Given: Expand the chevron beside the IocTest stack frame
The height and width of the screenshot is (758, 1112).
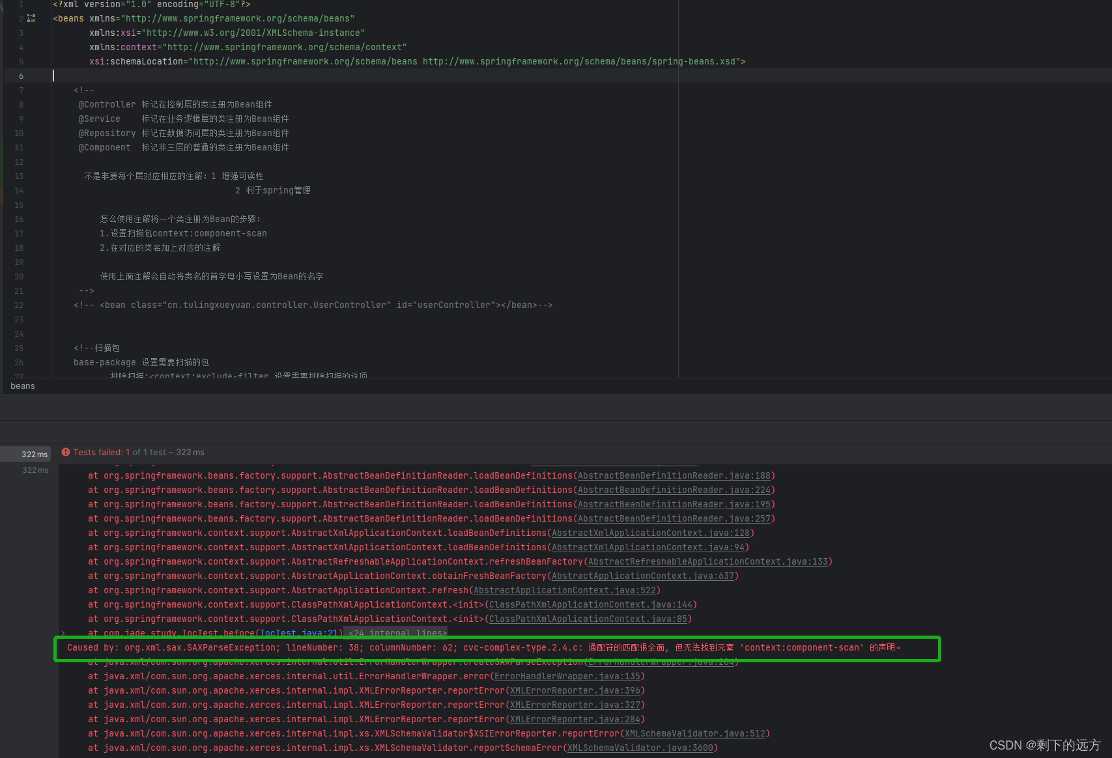Looking at the screenshot, I should tap(63, 633).
